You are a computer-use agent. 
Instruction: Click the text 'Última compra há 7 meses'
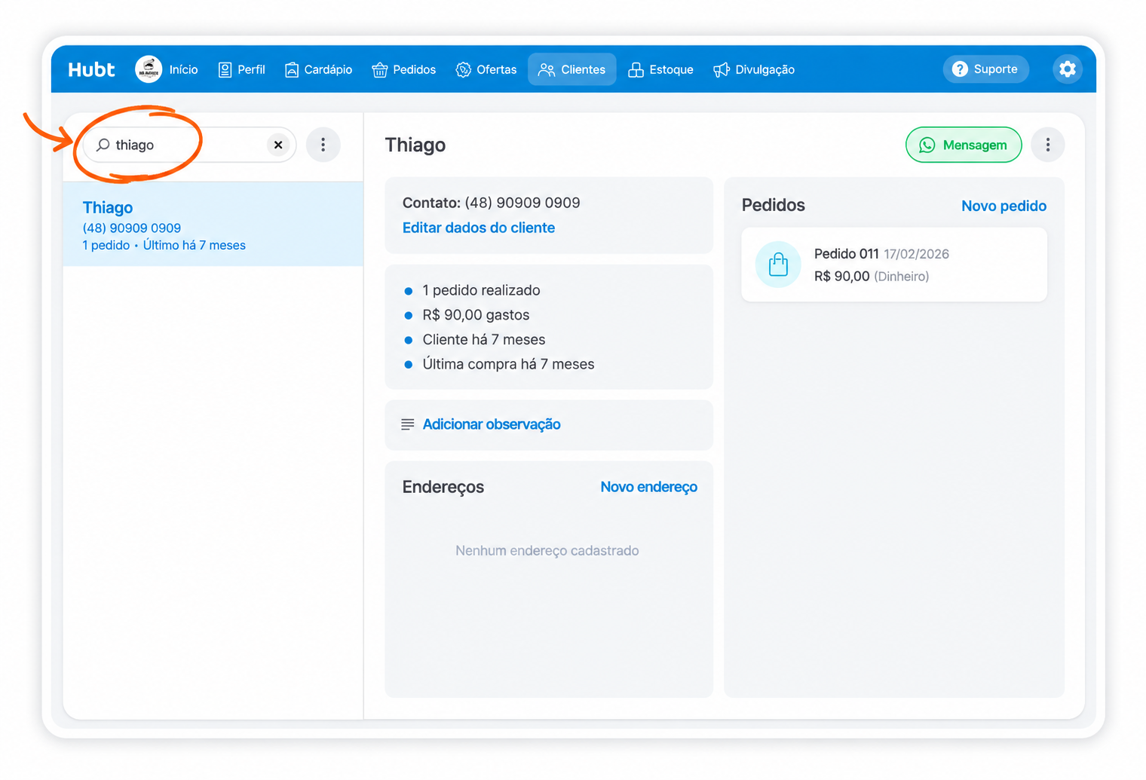(508, 364)
